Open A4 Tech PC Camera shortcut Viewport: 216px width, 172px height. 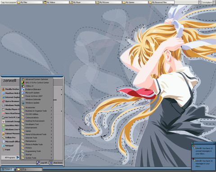10,117
